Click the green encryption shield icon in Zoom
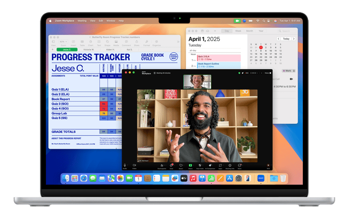The image size is (346, 212). (239, 73)
